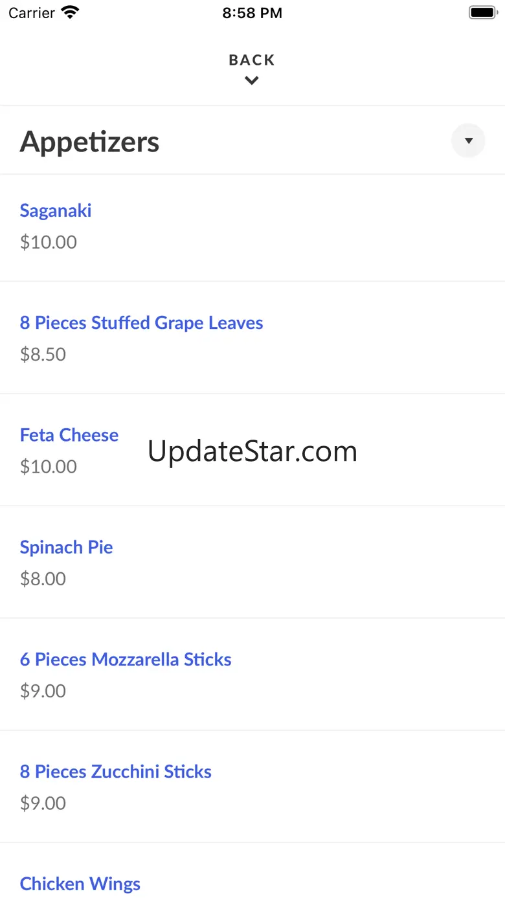Tap the Mozzarella Sticks $9.00 price
505x898 pixels.
(43, 691)
